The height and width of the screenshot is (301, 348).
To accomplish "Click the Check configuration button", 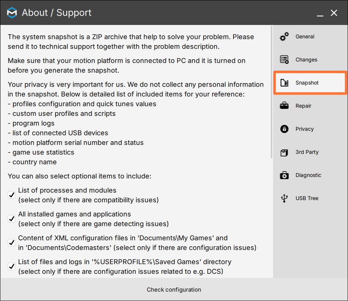I will tap(174, 289).
